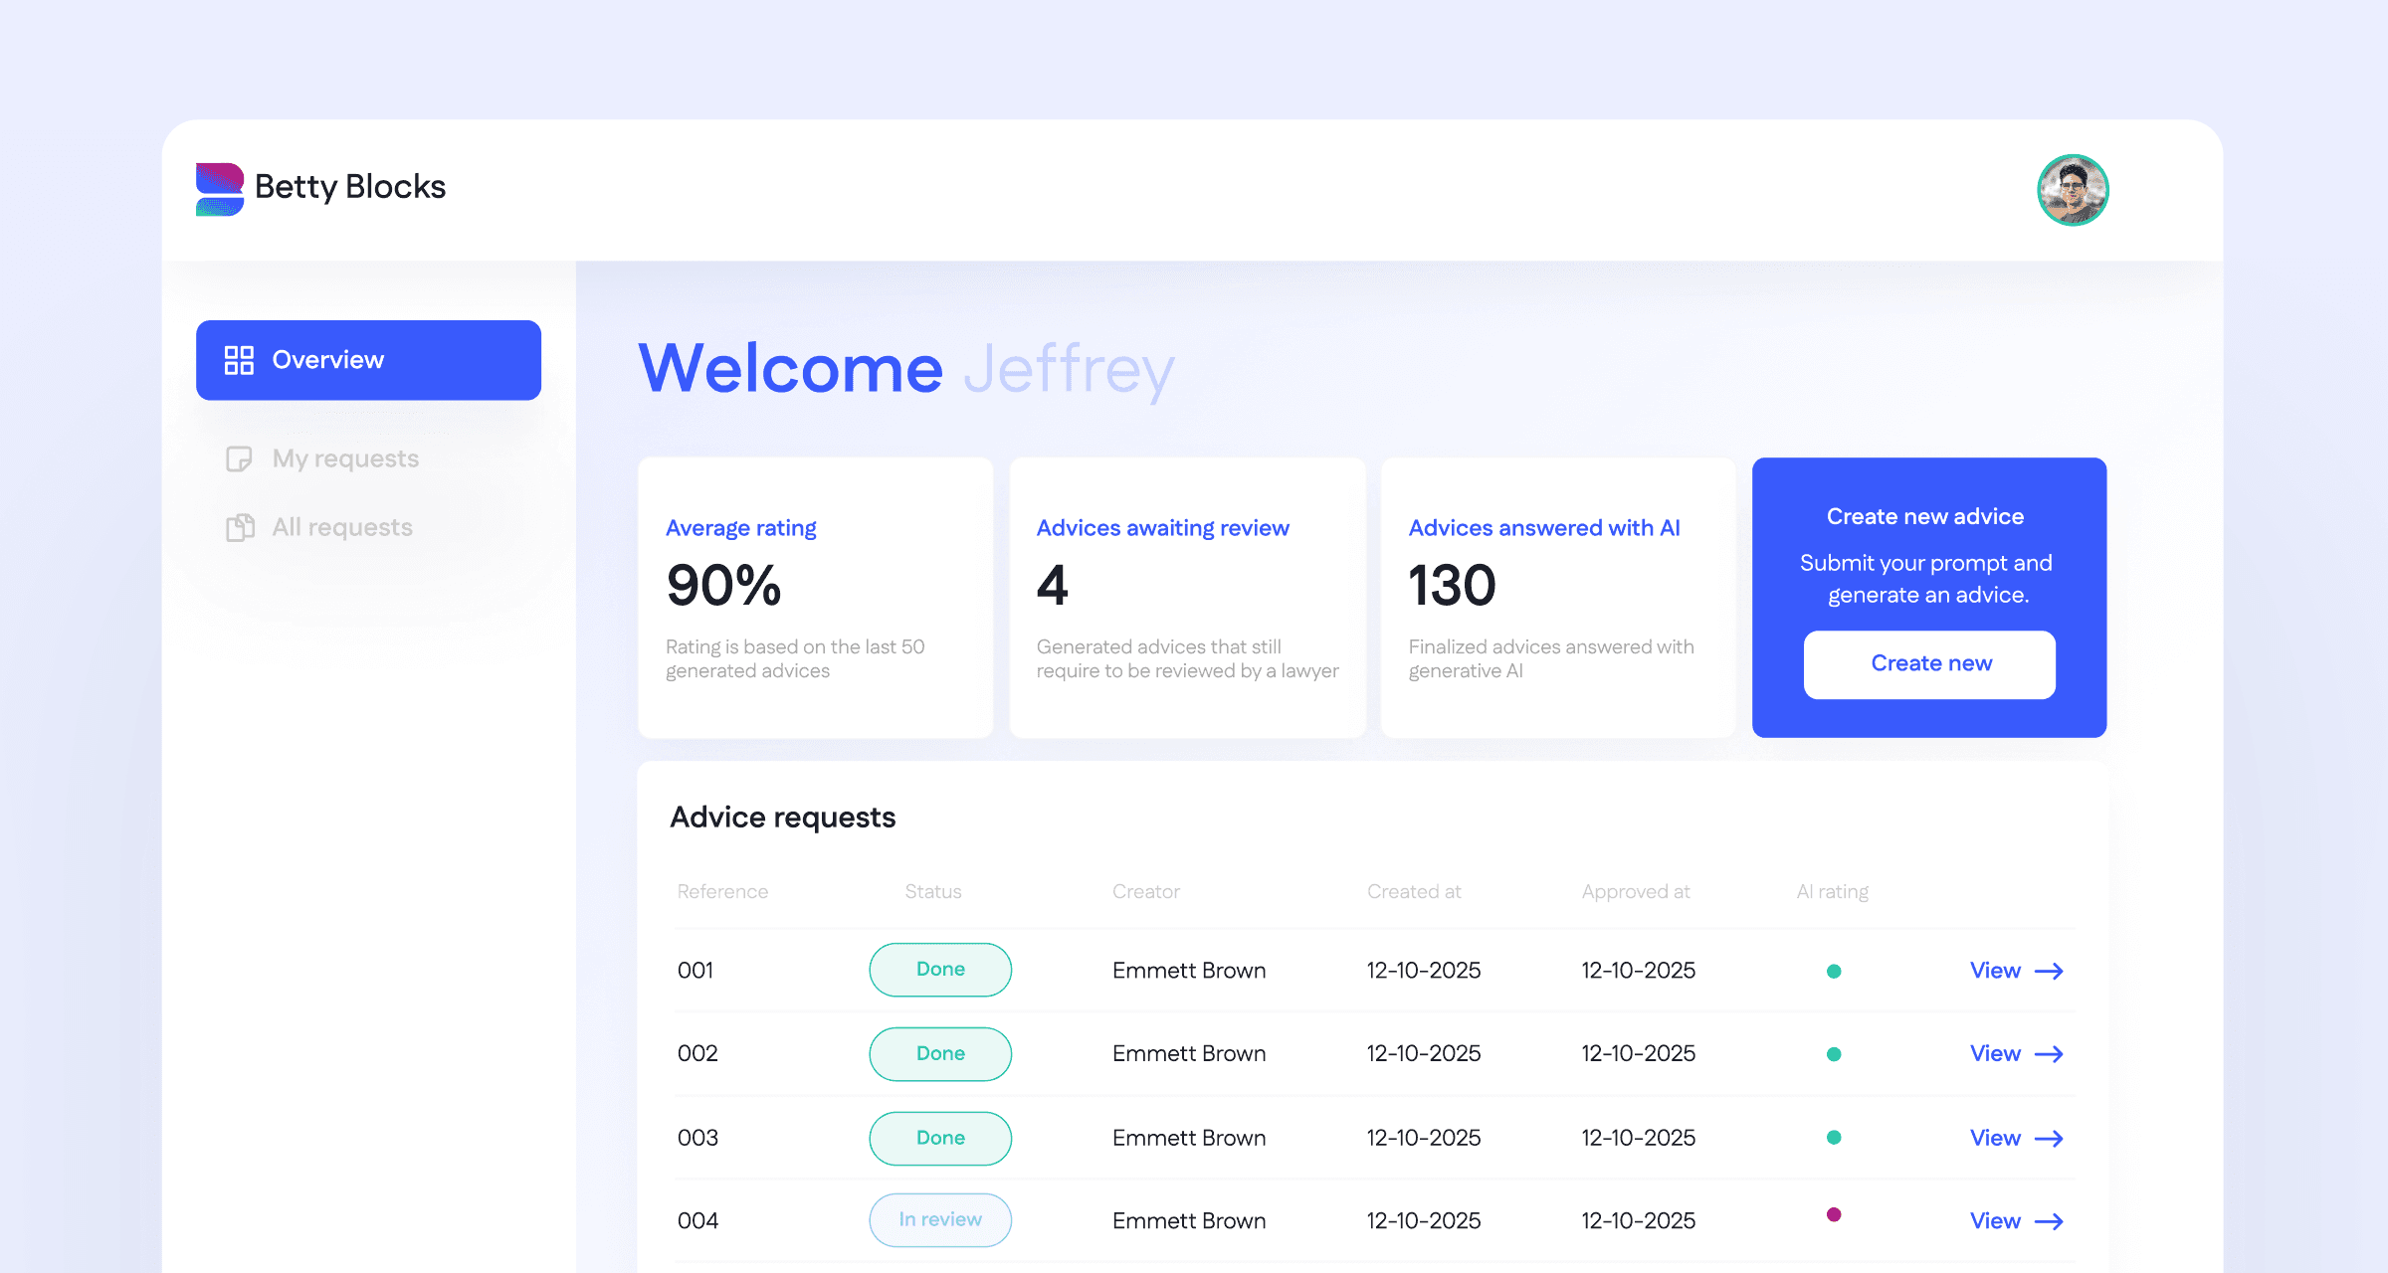
Task: Open the My requests menu item
Action: click(x=345, y=458)
